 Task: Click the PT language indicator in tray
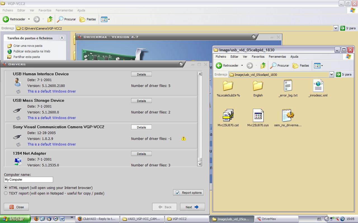tap(319, 219)
